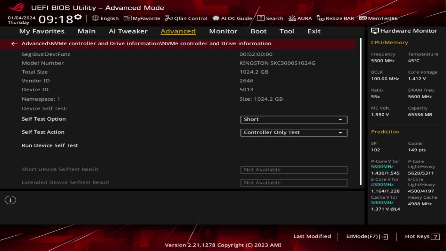The width and height of the screenshot is (446, 251).
Task: Click the Device ID value 5013
Action: [x=246, y=90]
